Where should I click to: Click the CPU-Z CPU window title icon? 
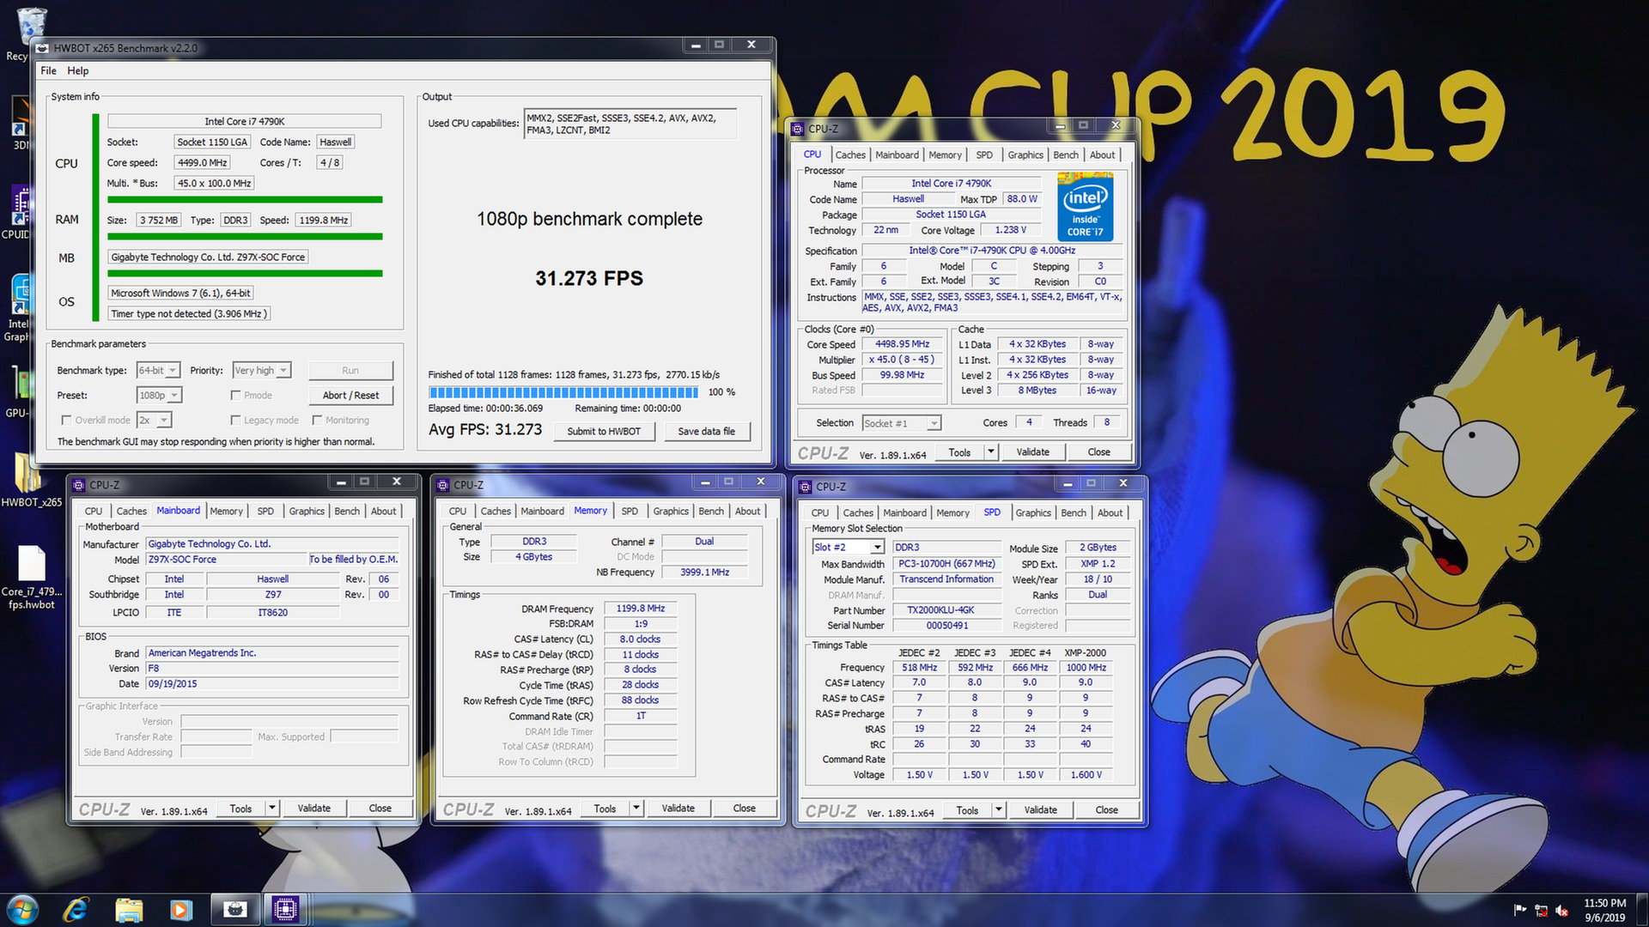point(798,129)
